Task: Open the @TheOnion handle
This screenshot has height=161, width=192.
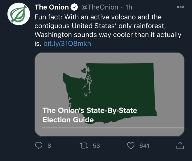Action: [100, 7]
